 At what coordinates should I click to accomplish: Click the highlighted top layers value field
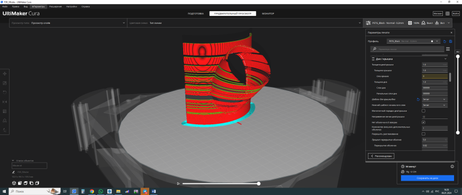tap(434, 76)
